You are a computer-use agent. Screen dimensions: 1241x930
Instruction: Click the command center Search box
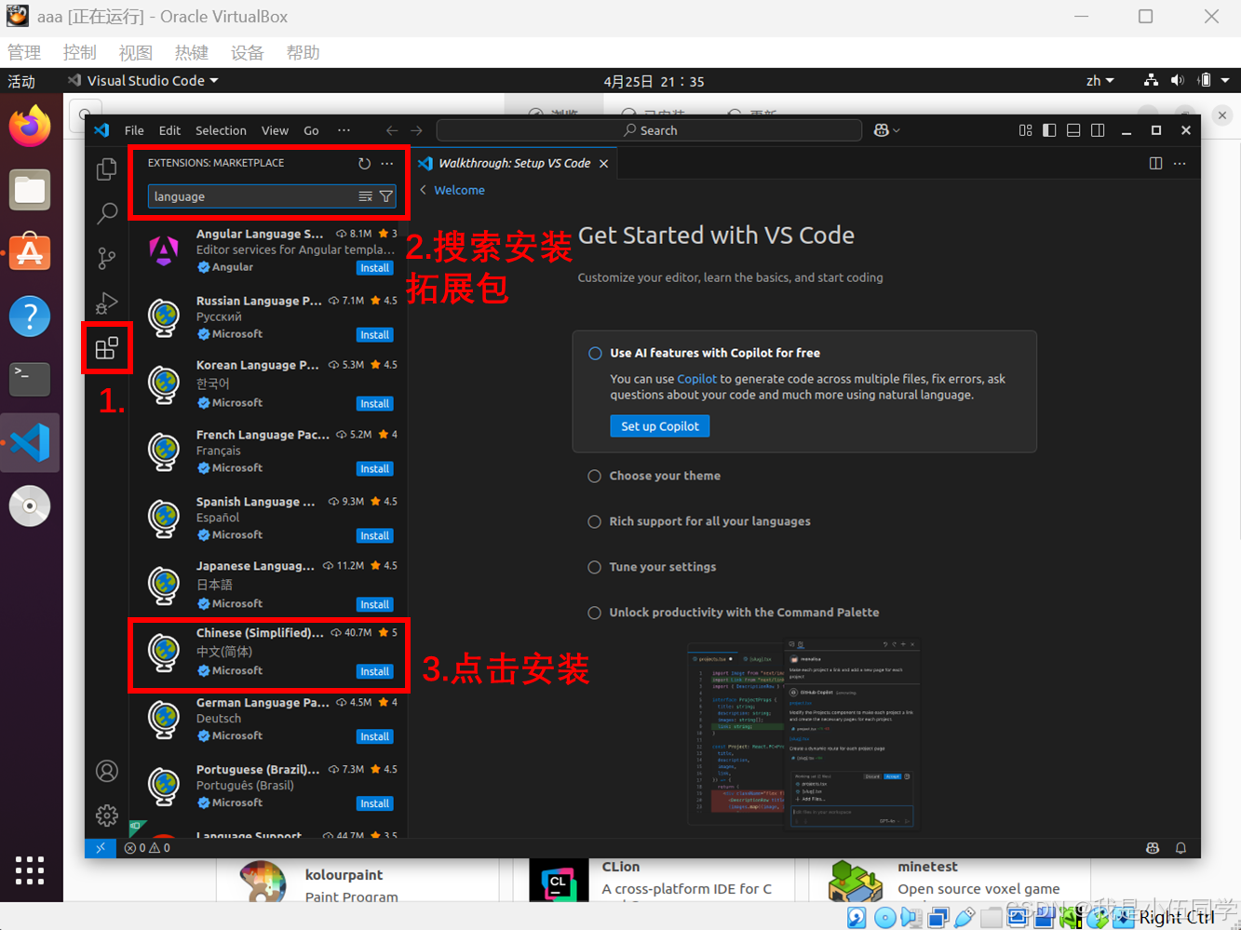[x=649, y=130]
